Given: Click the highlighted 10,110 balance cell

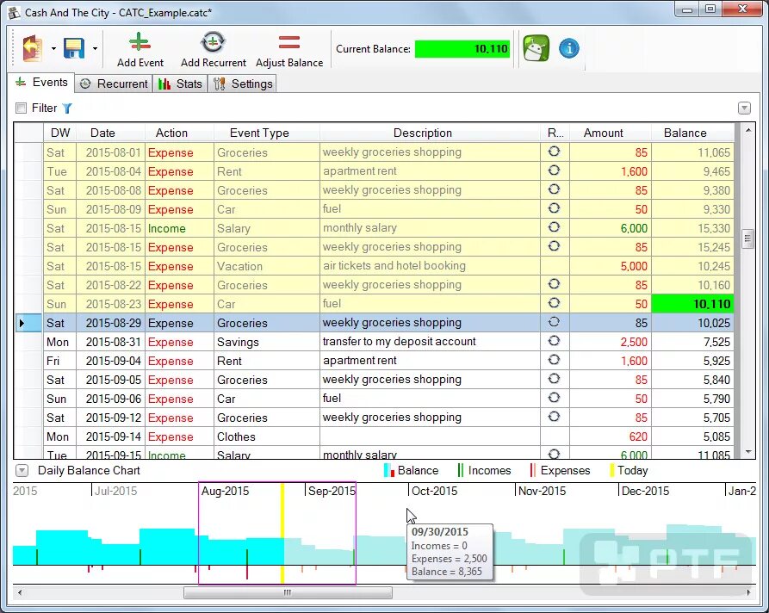Looking at the screenshot, I should coord(692,304).
